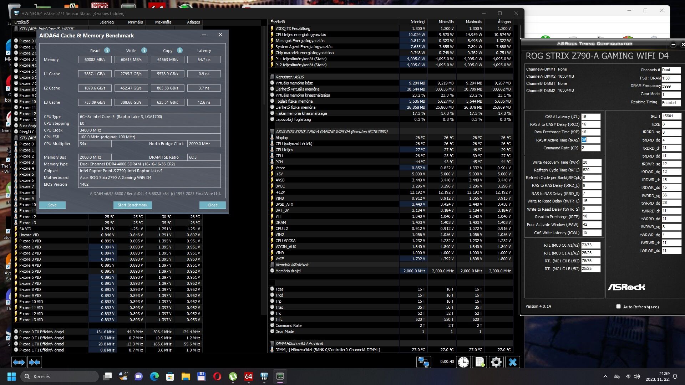Reset the sensor timer via clock icon
Screen dimensions: 685x385
pyautogui.click(x=463, y=362)
